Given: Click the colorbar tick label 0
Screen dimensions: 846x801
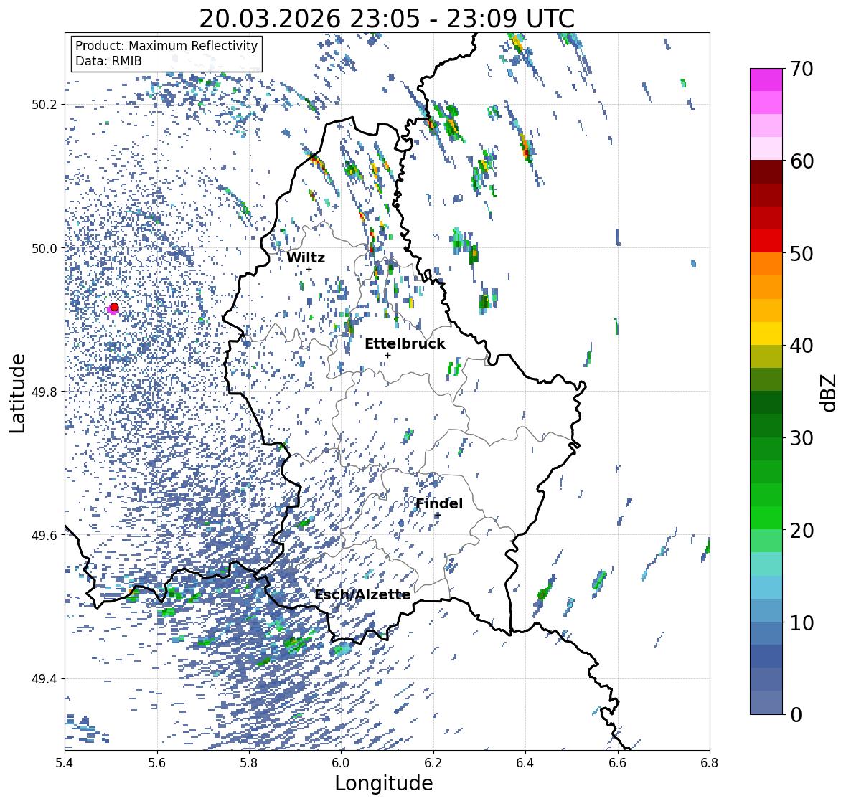Looking at the screenshot, I should pos(796,715).
